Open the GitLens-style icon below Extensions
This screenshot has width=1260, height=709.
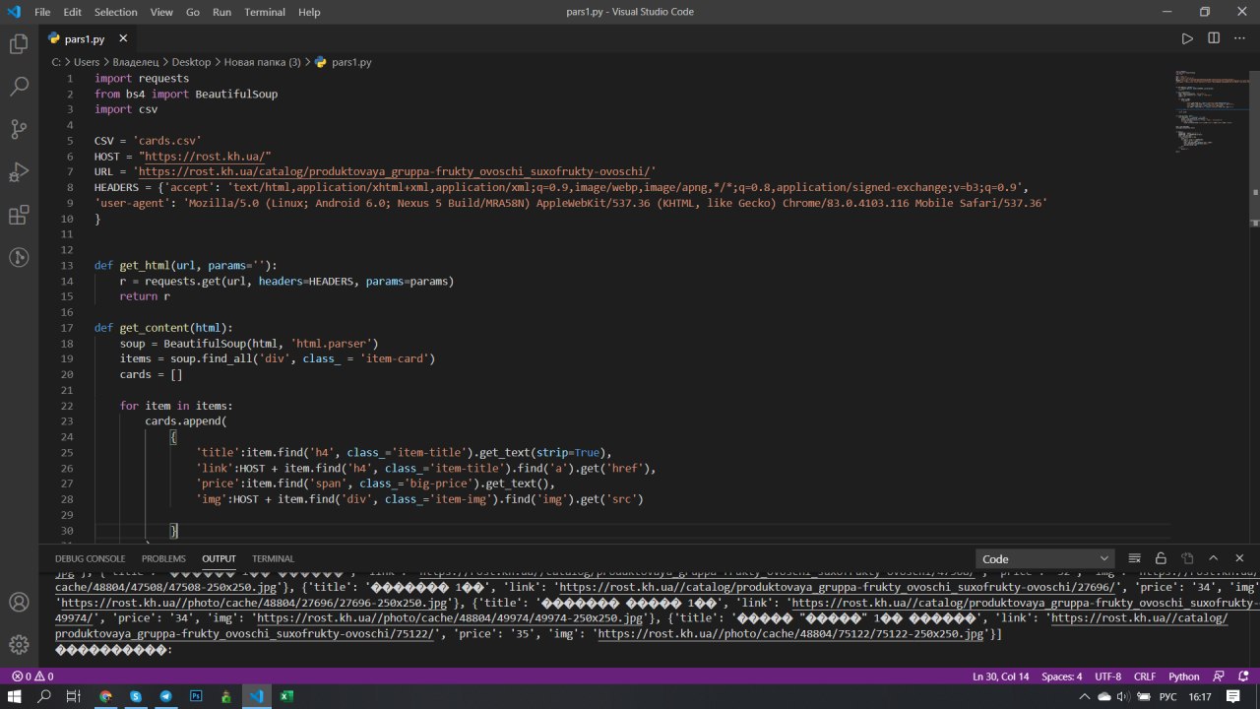pos(19,257)
